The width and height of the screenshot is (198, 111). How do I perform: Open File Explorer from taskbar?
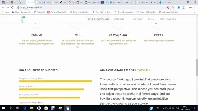(x=32, y=108)
